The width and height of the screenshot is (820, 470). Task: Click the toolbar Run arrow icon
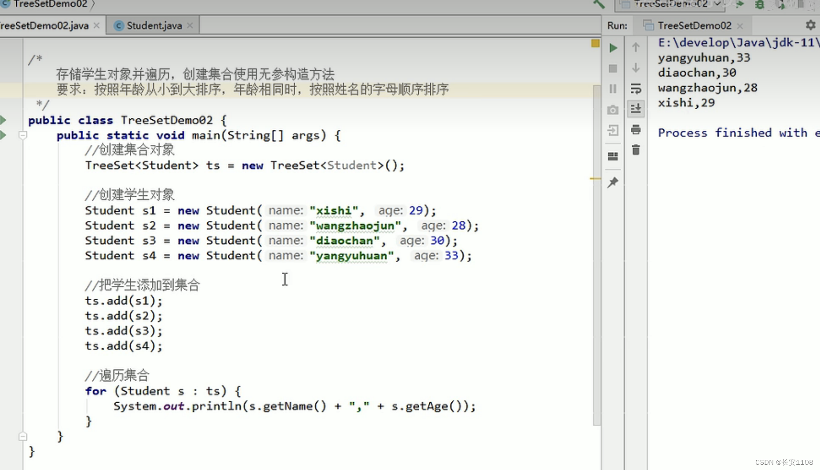[739, 4]
